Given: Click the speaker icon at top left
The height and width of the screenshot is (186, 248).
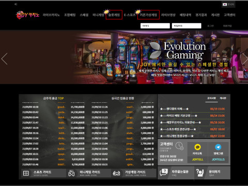Looking at the screenshot, I should click(16, 4).
